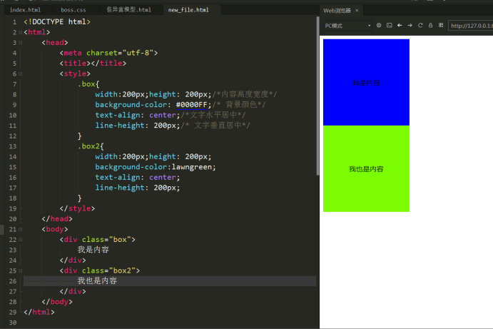Click the green box in browser preview
The width and height of the screenshot is (493, 329).
coord(366,168)
